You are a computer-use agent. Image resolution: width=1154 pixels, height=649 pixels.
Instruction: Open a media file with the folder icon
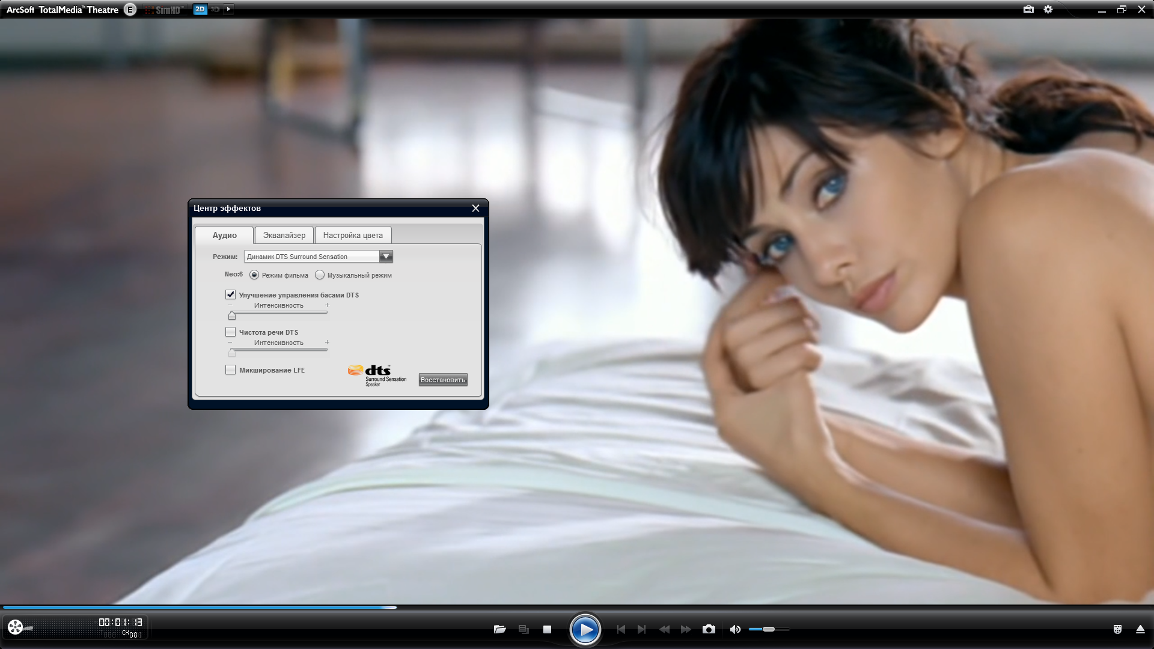pyautogui.click(x=499, y=629)
